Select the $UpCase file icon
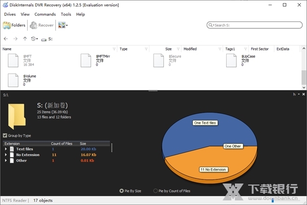Viewport: 307px width, 205px height. click(233, 60)
